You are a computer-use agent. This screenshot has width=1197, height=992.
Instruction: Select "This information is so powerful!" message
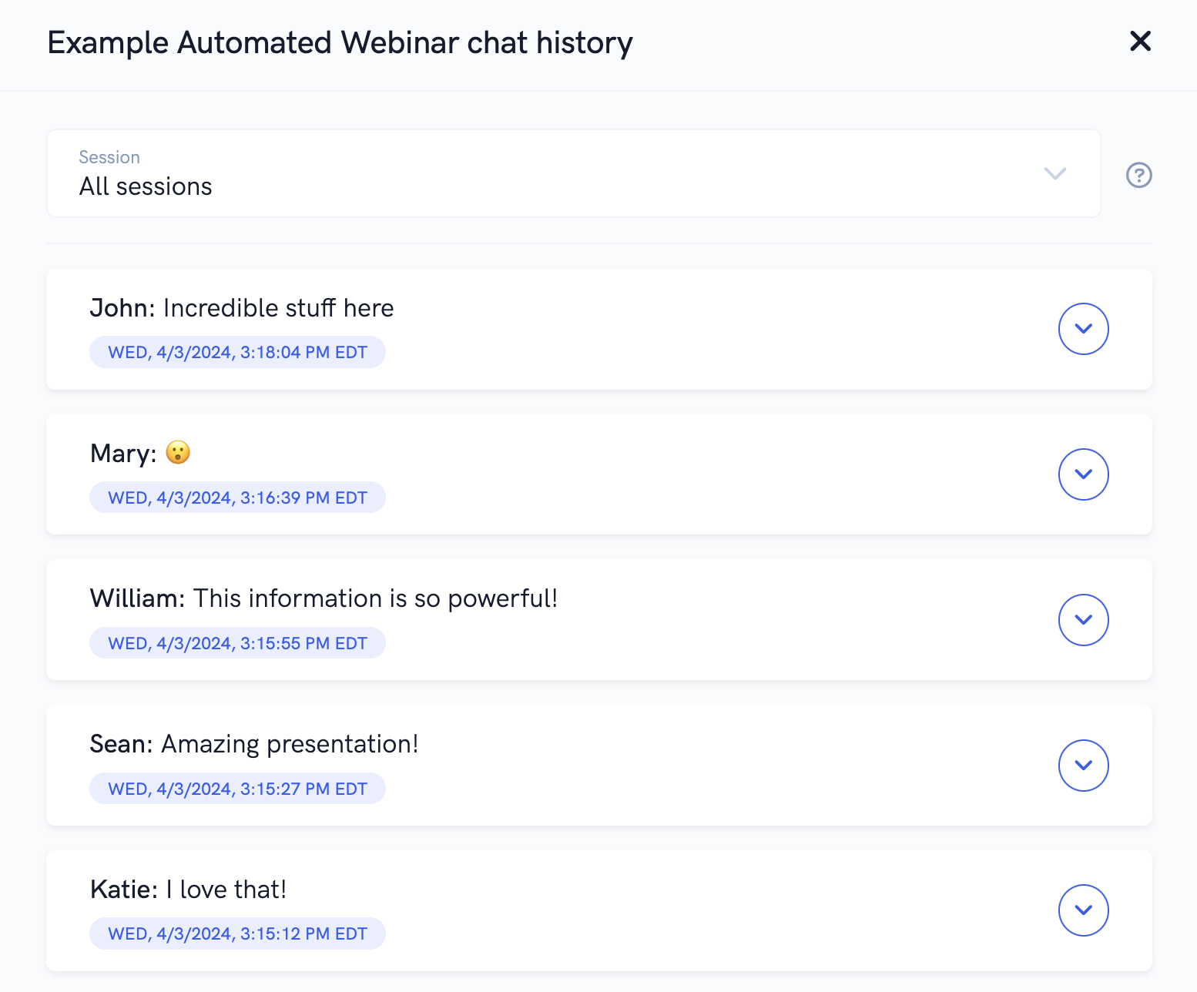[375, 598]
